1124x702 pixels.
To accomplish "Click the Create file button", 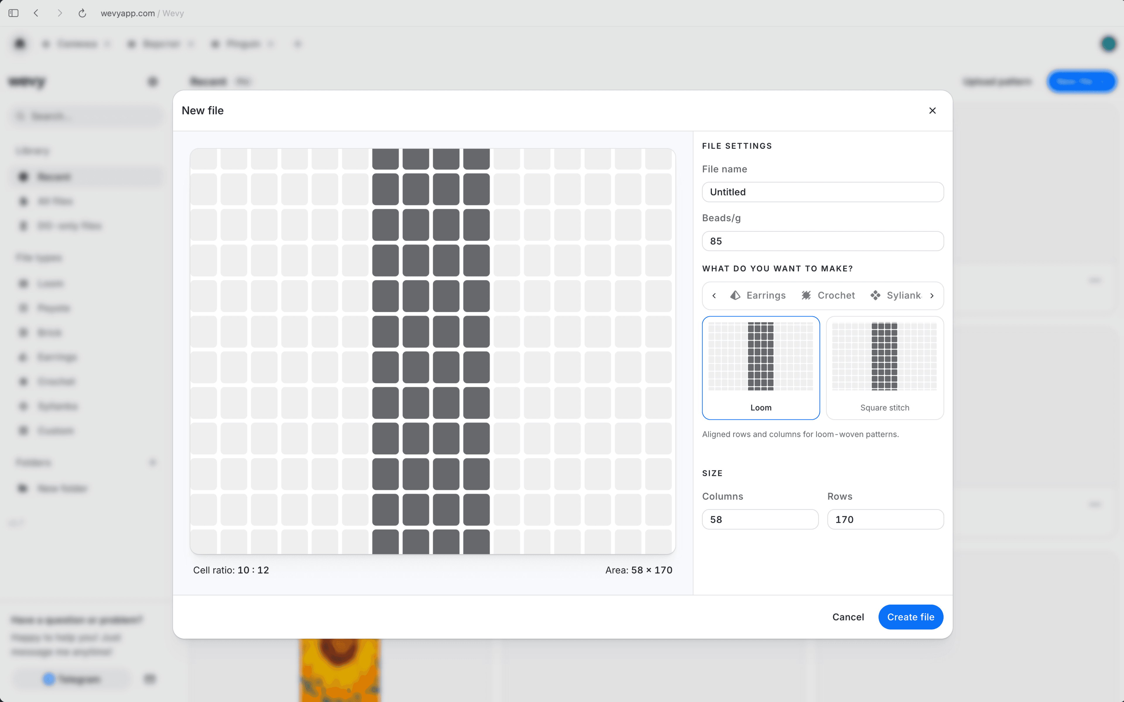I will click(x=910, y=617).
